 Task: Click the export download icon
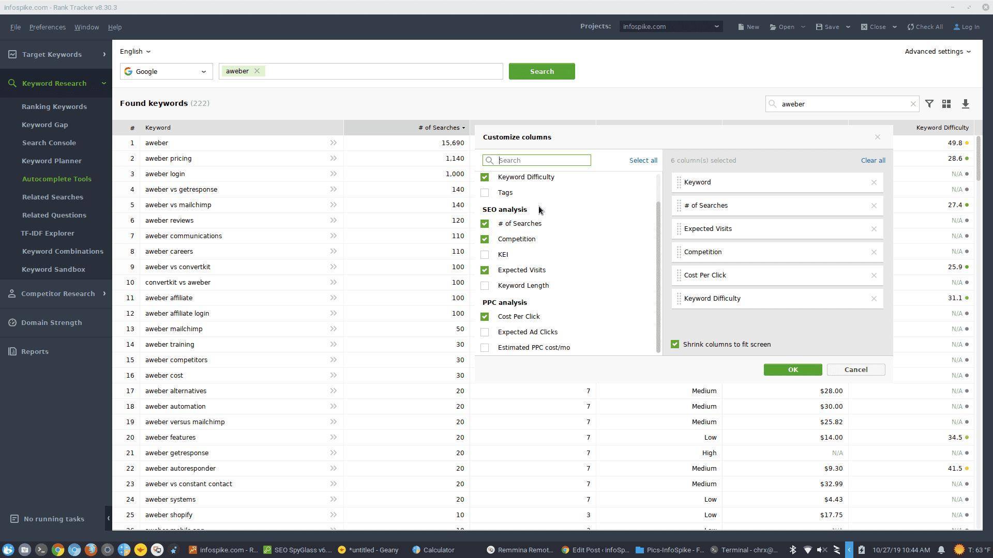965,104
